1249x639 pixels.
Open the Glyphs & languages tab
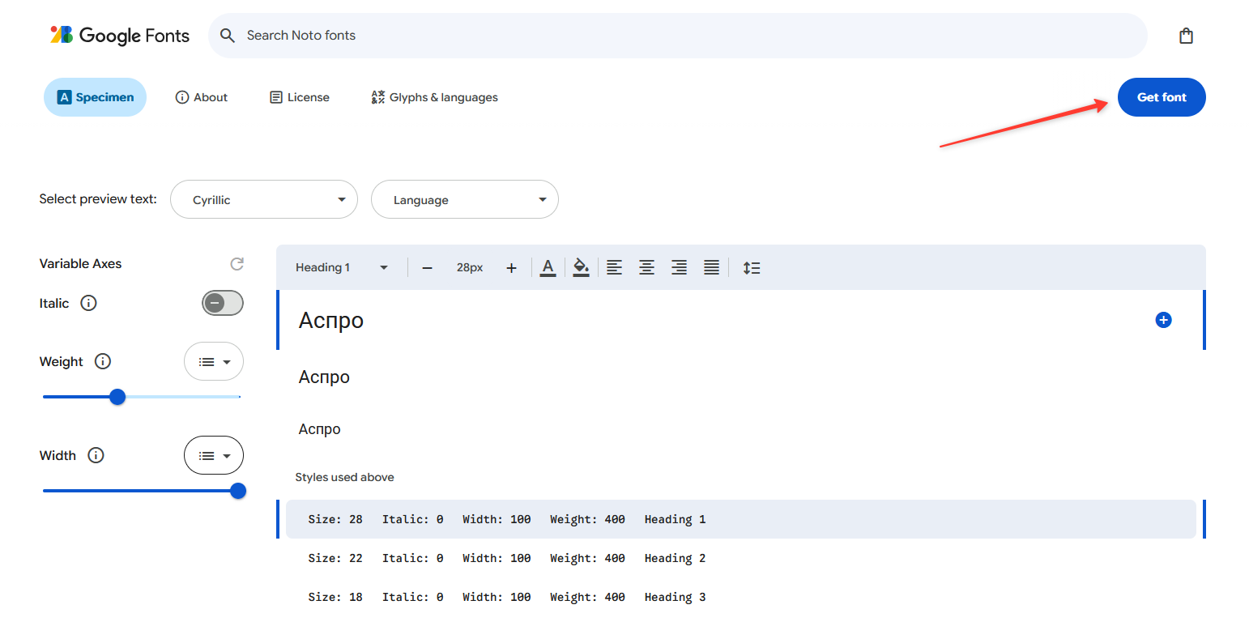pyautogui.click(x=435, y=97)
